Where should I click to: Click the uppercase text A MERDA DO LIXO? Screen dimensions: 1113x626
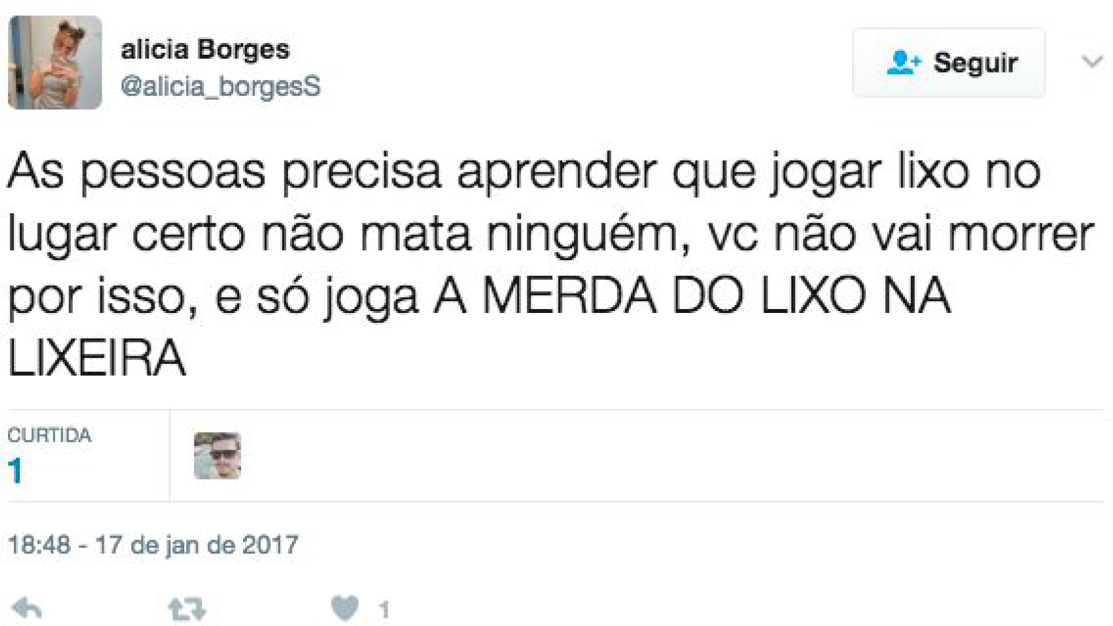(x=649, y=295)
